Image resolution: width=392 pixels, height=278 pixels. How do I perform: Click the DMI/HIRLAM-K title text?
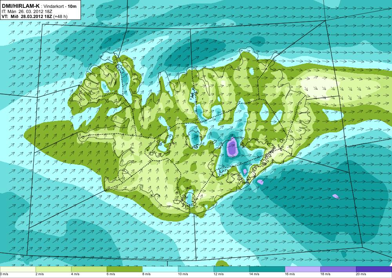pos(20,6)
